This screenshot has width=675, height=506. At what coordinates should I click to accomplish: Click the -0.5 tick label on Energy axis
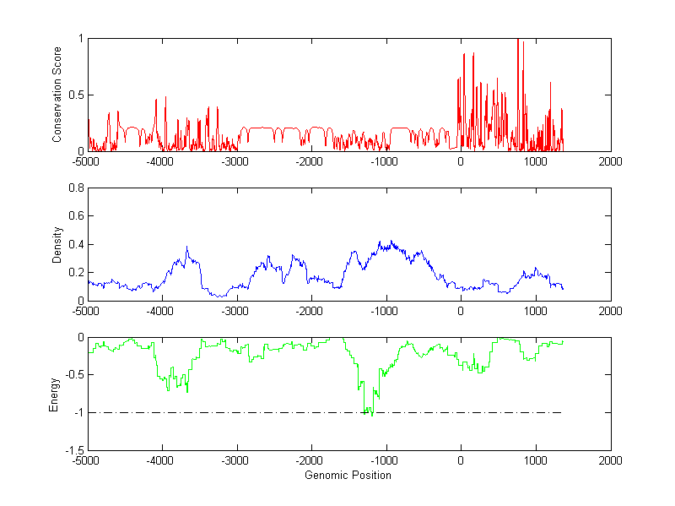[x=73, y=375]
